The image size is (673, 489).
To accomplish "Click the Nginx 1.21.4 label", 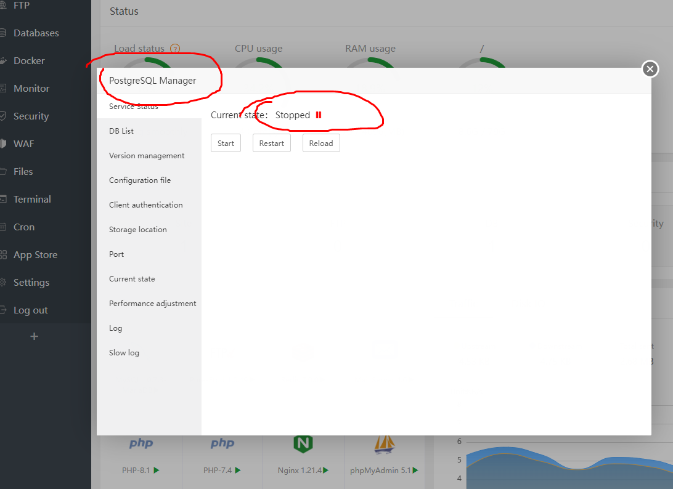I will pyautogui.click(x=300, y=471).
